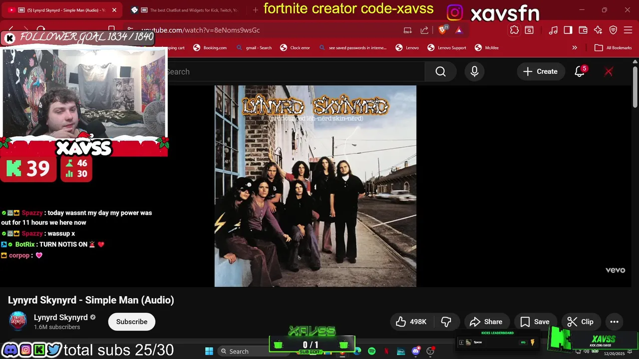Open a new browser tab
The image size is (639, 359).
256,10
